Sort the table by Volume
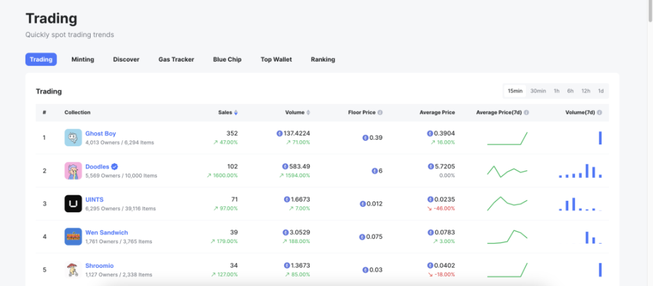This screenshot has width=653, height=286. (298, 112)
